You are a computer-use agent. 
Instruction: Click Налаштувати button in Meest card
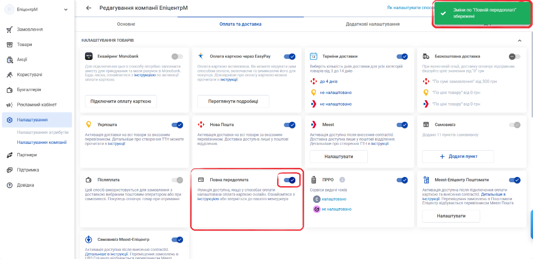click(339, 156)
